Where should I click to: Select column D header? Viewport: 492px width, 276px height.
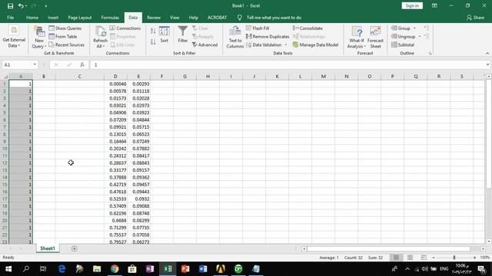pos(115,77)
